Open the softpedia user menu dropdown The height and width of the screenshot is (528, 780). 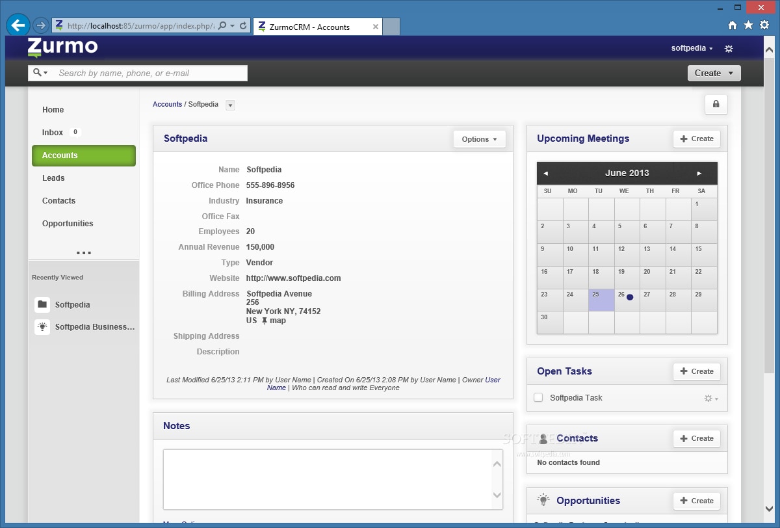point(692,48)
